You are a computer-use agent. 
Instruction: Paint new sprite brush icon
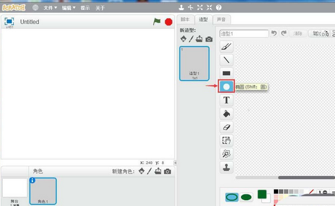[149, 171]
